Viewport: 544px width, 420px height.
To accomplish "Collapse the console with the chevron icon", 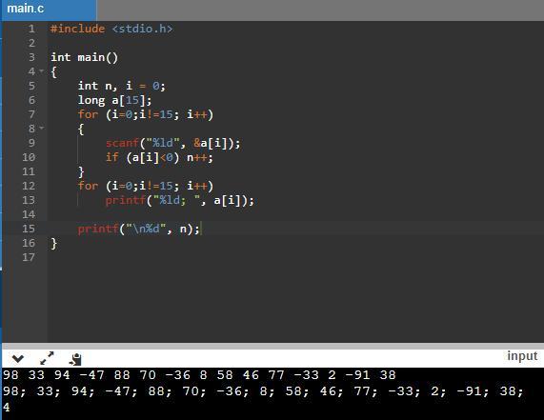I will [x=18, y=359].
